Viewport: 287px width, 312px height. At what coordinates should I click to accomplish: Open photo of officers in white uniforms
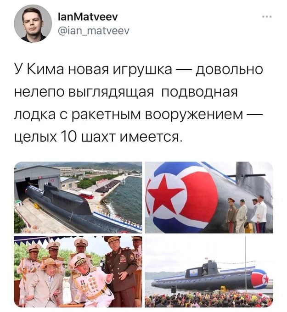[x=78, y=272]
